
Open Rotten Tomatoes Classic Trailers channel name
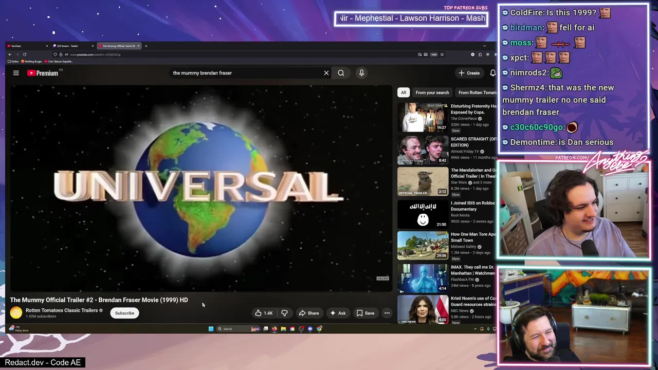click(x=62, y=310)
